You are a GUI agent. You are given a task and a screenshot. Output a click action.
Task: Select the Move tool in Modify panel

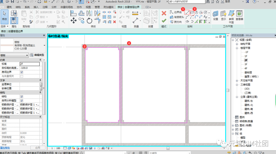point(73,21)
